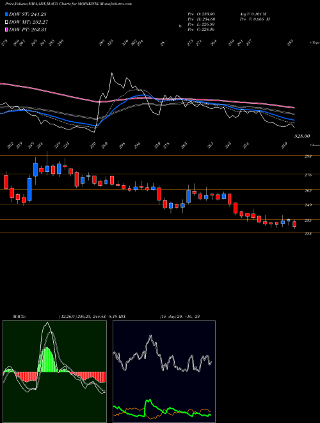This screenshot has height=423, width=320.
Task: Click the 'Pre H: 234.60' high value
Action: (201, 19)
